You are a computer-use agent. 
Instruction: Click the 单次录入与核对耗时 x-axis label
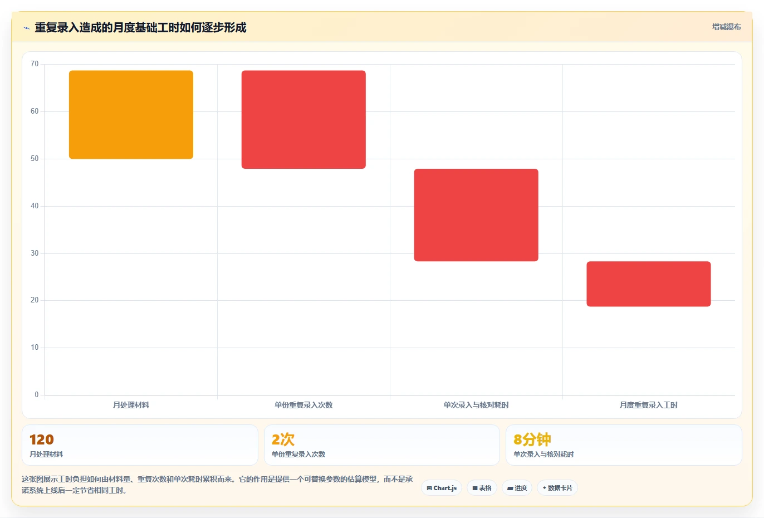(x=476, y=405)
